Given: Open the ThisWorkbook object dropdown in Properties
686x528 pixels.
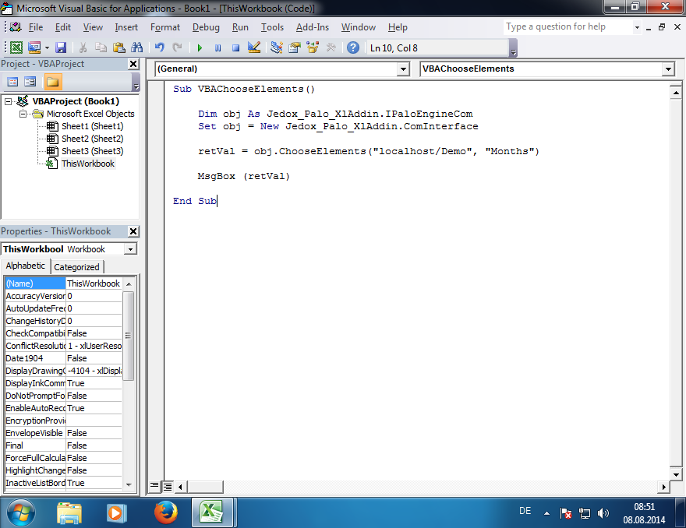Looking at the screenshot, I should tap(130, 249).
